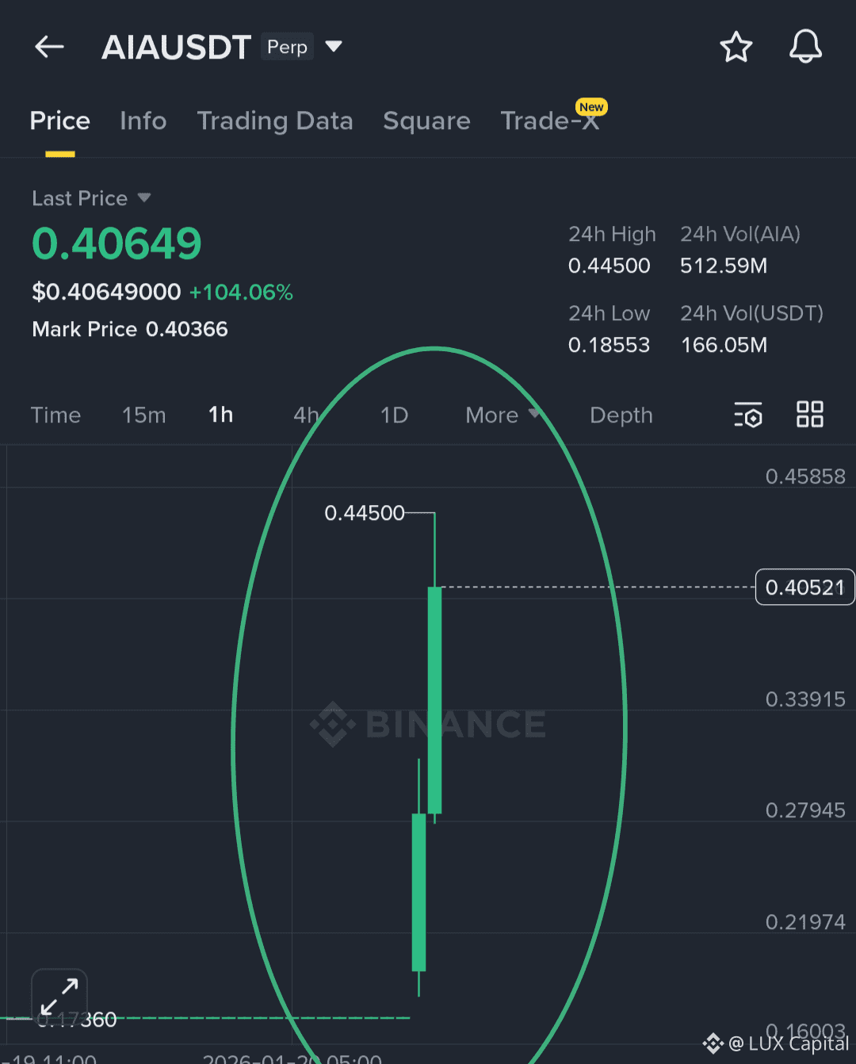Click the 0.40521 current price label
The width and height of the screenshot is (856, 1064).
[804, 587]
